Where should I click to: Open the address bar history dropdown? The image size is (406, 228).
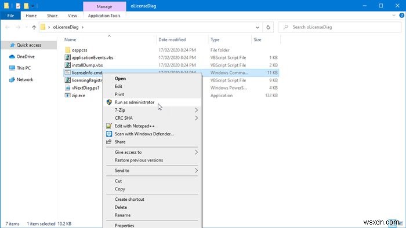pyautogui.click(x=258, y=27)
